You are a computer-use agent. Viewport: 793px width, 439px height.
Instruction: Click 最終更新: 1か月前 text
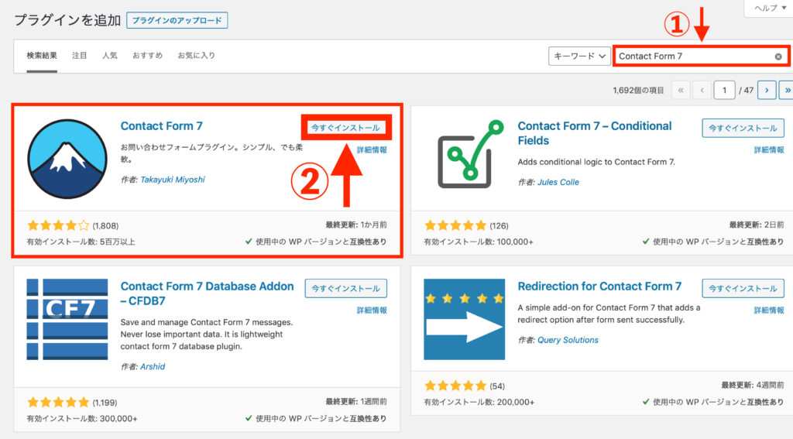(356, 225)
